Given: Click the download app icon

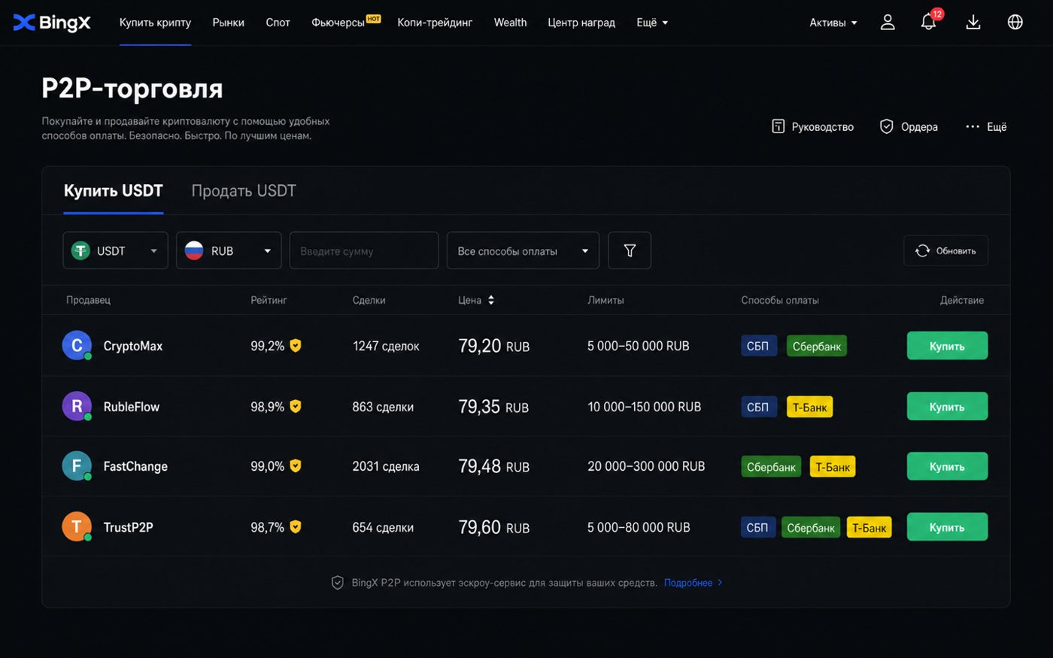Looking at the screenshot, I should (973, 23).
